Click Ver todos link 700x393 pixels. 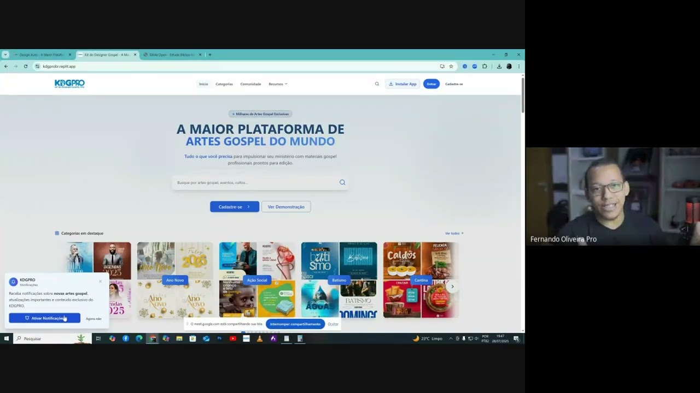tap(454, 233)
